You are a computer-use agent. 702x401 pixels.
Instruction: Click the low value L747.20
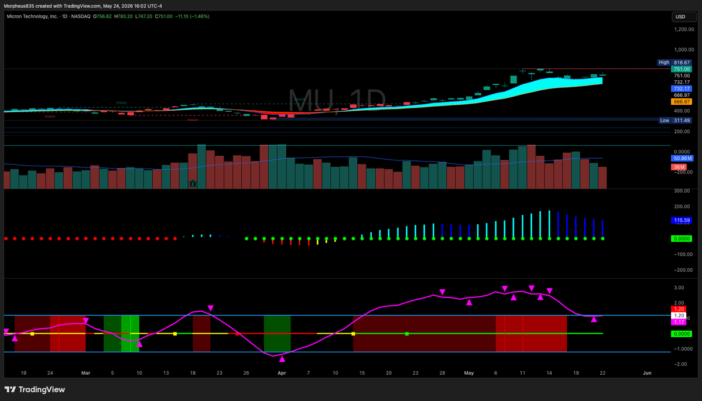(143, 16)
